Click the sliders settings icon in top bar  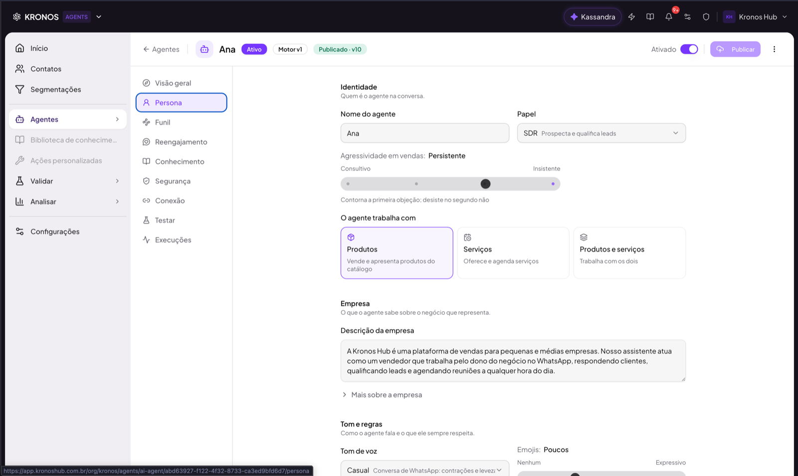[687, 17]
